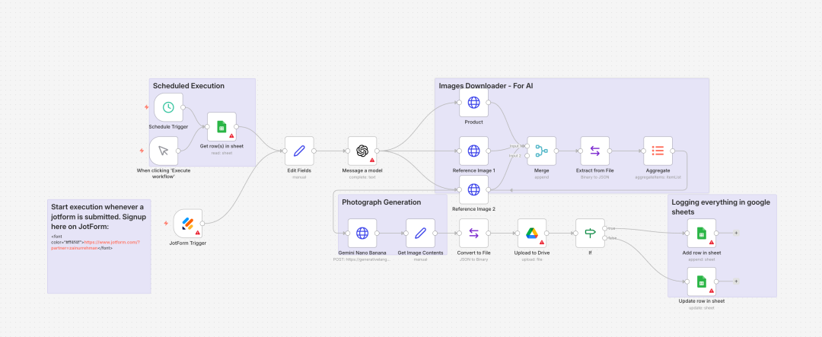Image resolution: width=822 pixels, height=337 pixels.
Task: Select the Photograph Generation sticky note title
Action: [x=381, y=202]
